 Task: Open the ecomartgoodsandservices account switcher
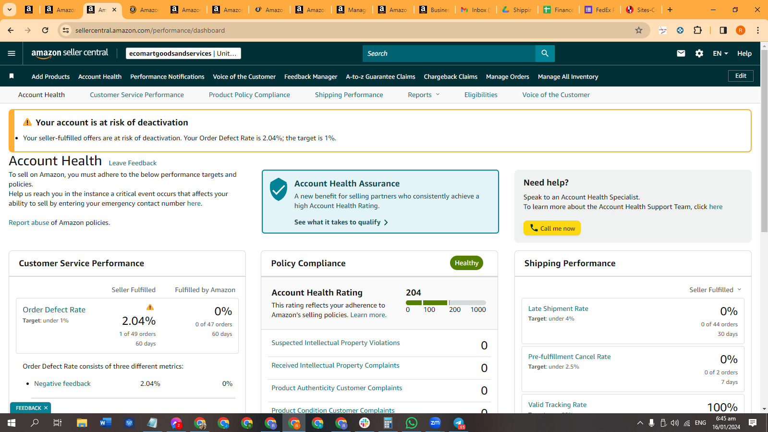click(183, 53)
